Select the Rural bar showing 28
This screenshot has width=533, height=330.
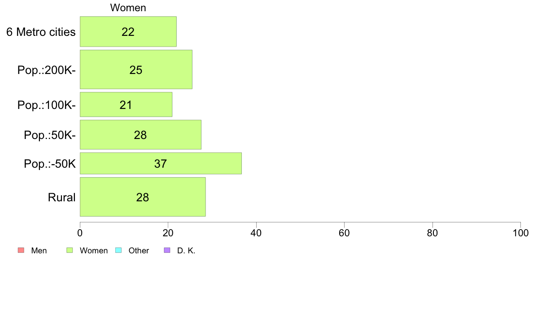coord(143,197)
